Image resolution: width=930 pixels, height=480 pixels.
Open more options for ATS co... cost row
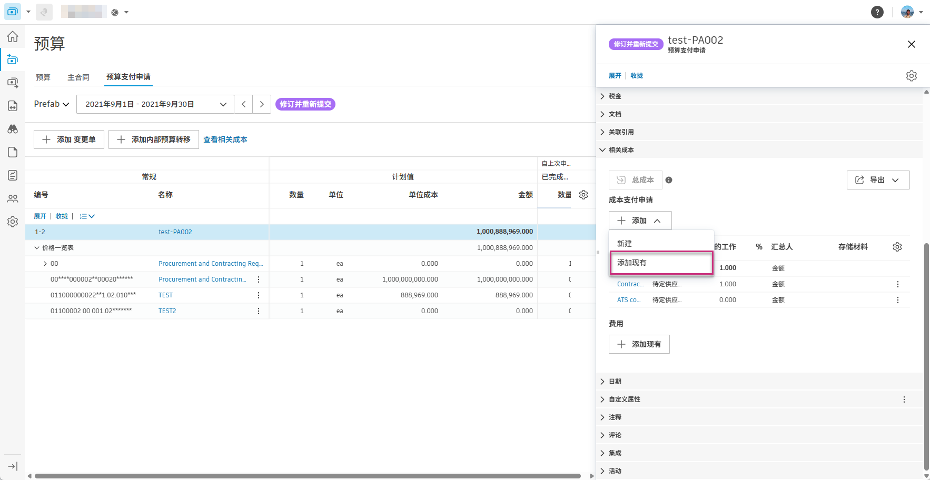pyautogui.click(x=898, y=300)
